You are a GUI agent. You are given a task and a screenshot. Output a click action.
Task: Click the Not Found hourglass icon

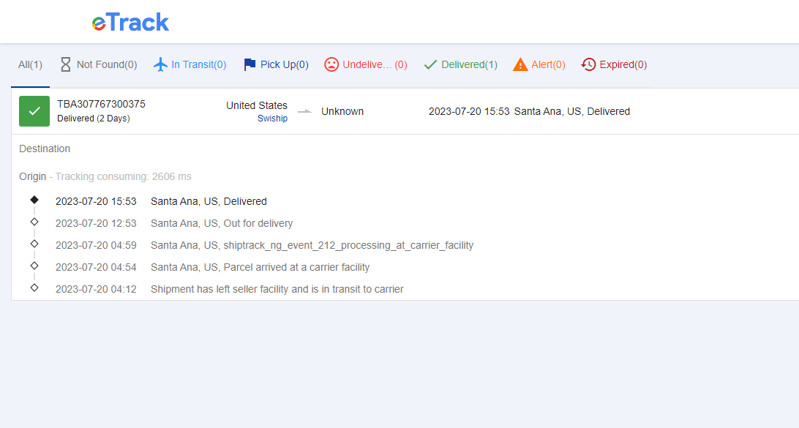click(66, 64)
